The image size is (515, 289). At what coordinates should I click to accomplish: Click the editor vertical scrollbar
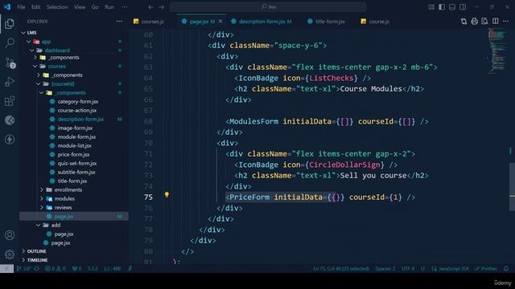click(512, 187)
